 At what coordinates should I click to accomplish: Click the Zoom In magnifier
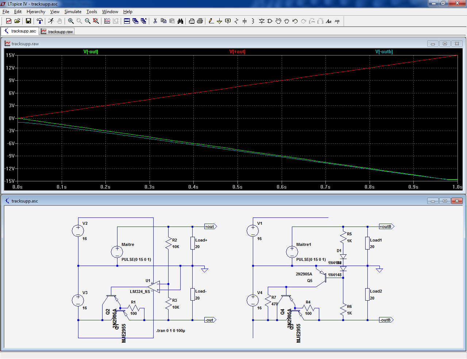[x=71, y=21]
